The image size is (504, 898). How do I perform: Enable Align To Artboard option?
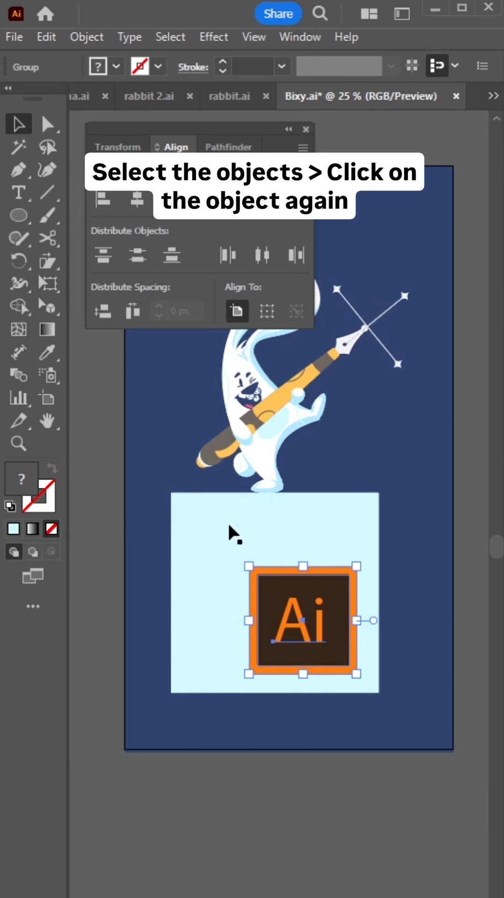pos(237,311)
